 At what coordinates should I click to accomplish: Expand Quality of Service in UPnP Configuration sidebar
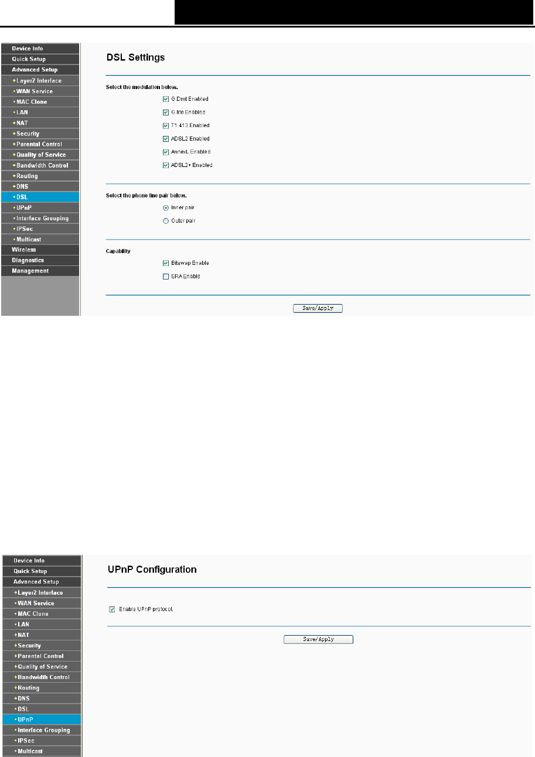click(x=42, y=666)
